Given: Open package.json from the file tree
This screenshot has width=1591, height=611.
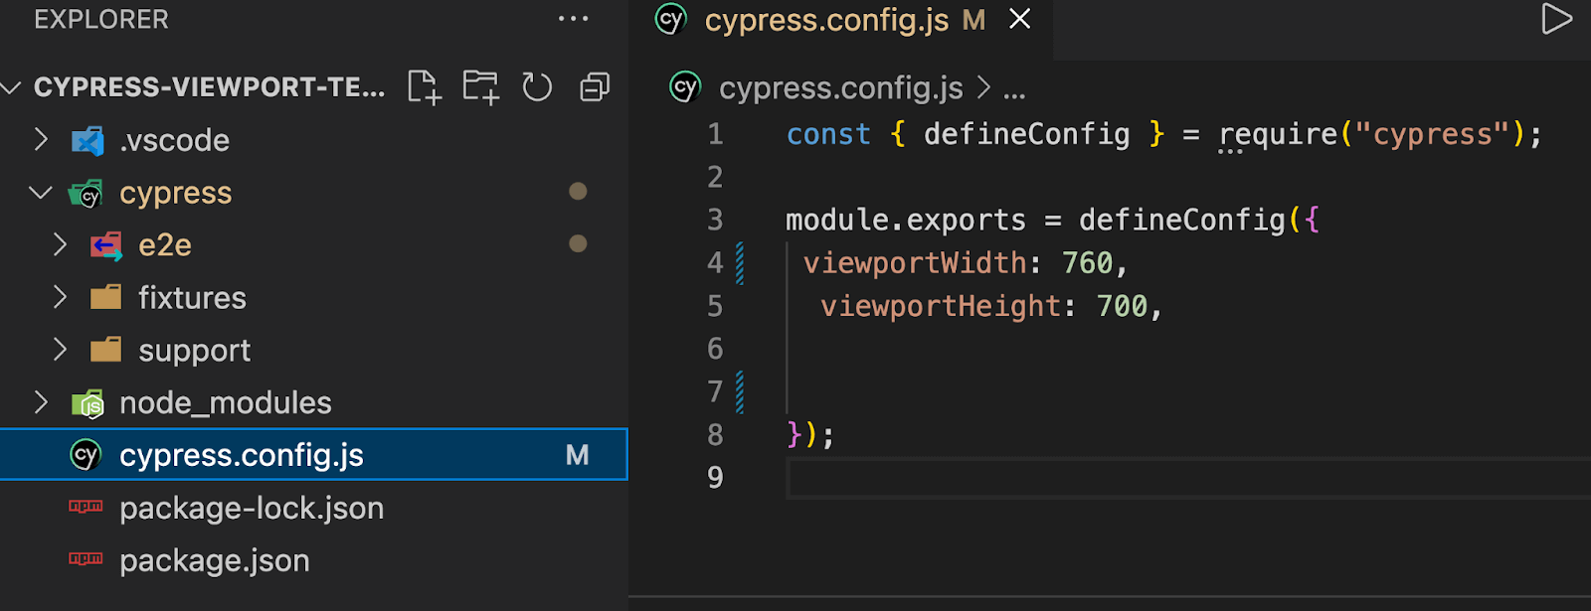Looking at the screenshot, I should [214, 560].
